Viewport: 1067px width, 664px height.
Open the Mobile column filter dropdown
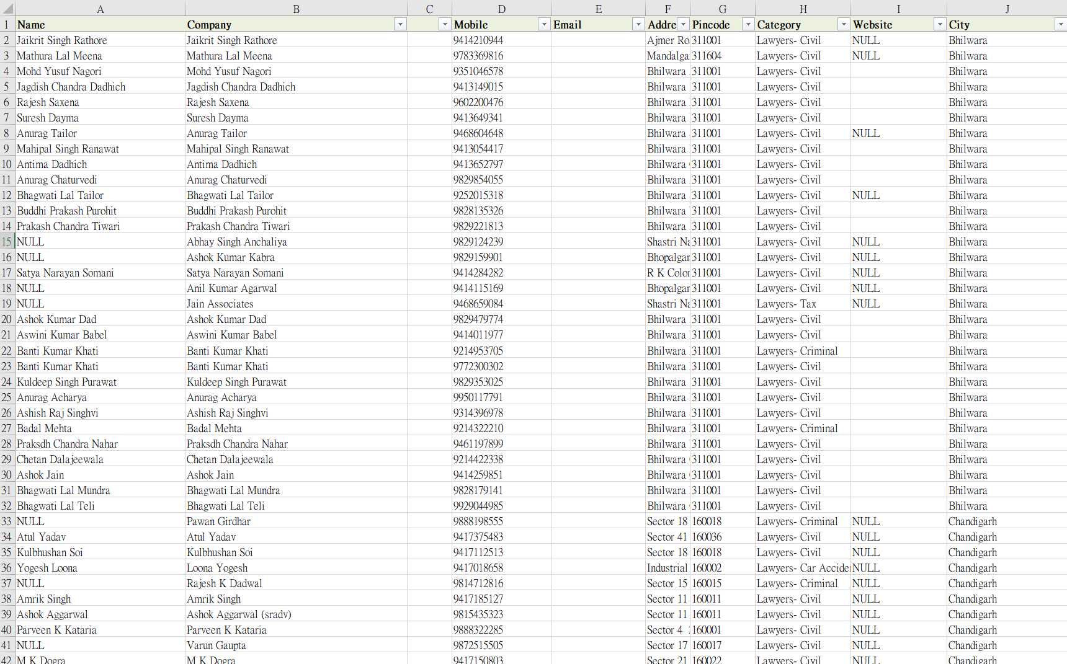pyautogui.click(x=544, y=24)
